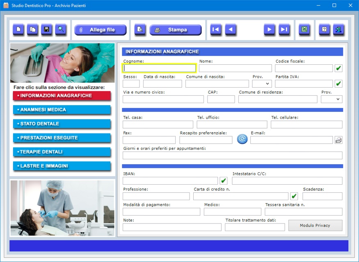The height and width of the screenshot is (262, 359).
Task: Close the Studio Dentistico Pro window
Action: (x=350, y=5)
